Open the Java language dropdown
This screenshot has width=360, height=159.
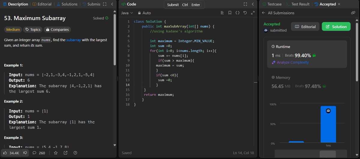pyautogui.click(x=127, y=13)
